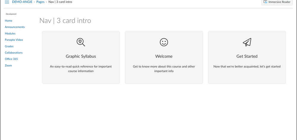This screenshot has width=297, height=140.
Task: Select Office 365 sidebar link
Action: 11,59
